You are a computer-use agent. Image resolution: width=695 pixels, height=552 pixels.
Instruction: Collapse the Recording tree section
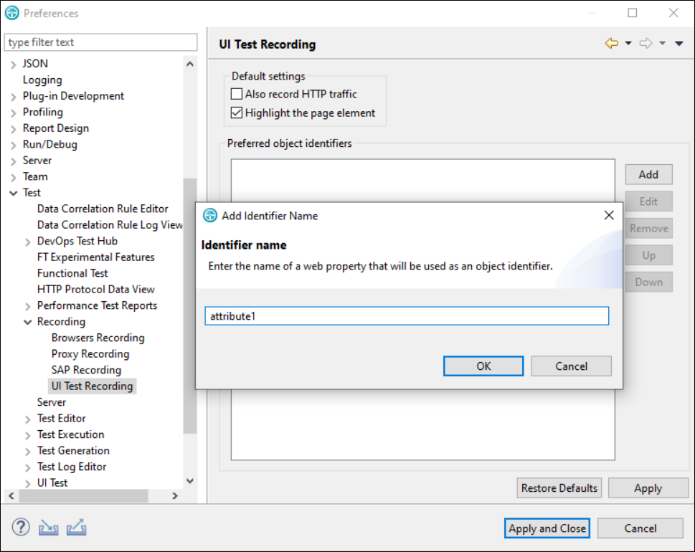point(26,321)
